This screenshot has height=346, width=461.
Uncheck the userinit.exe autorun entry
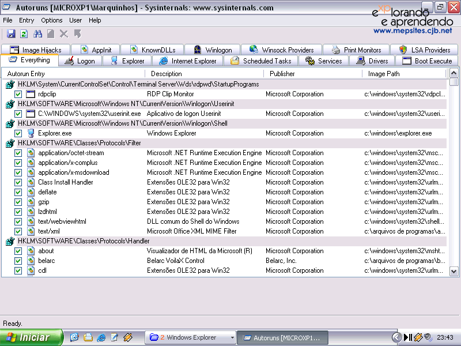[x=18, y=114]
